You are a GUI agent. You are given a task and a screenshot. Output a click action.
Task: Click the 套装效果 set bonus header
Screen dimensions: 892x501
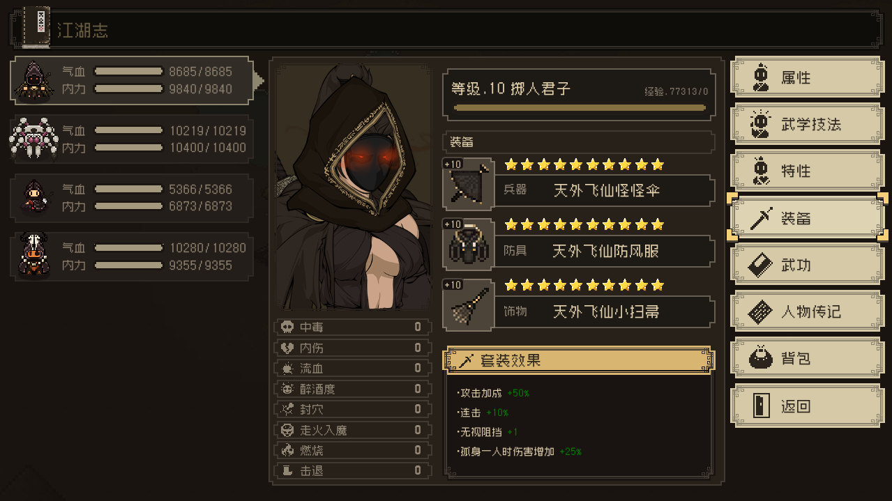580,360
